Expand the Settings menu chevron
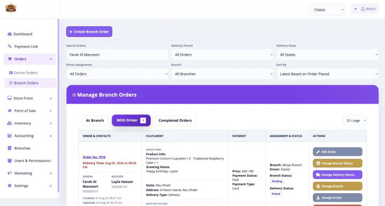 (51, 186)
